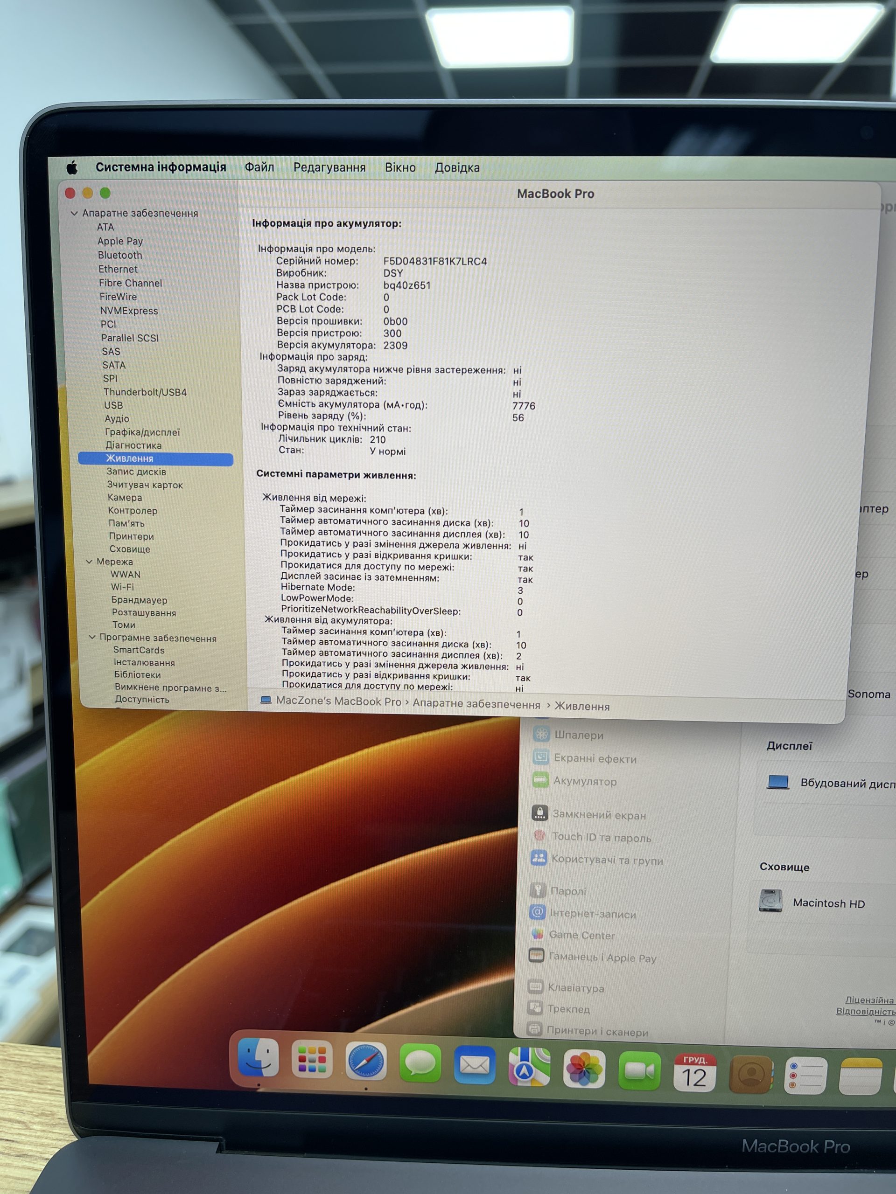
Task: Click the battery capacity value 7776
Action: 524,405
